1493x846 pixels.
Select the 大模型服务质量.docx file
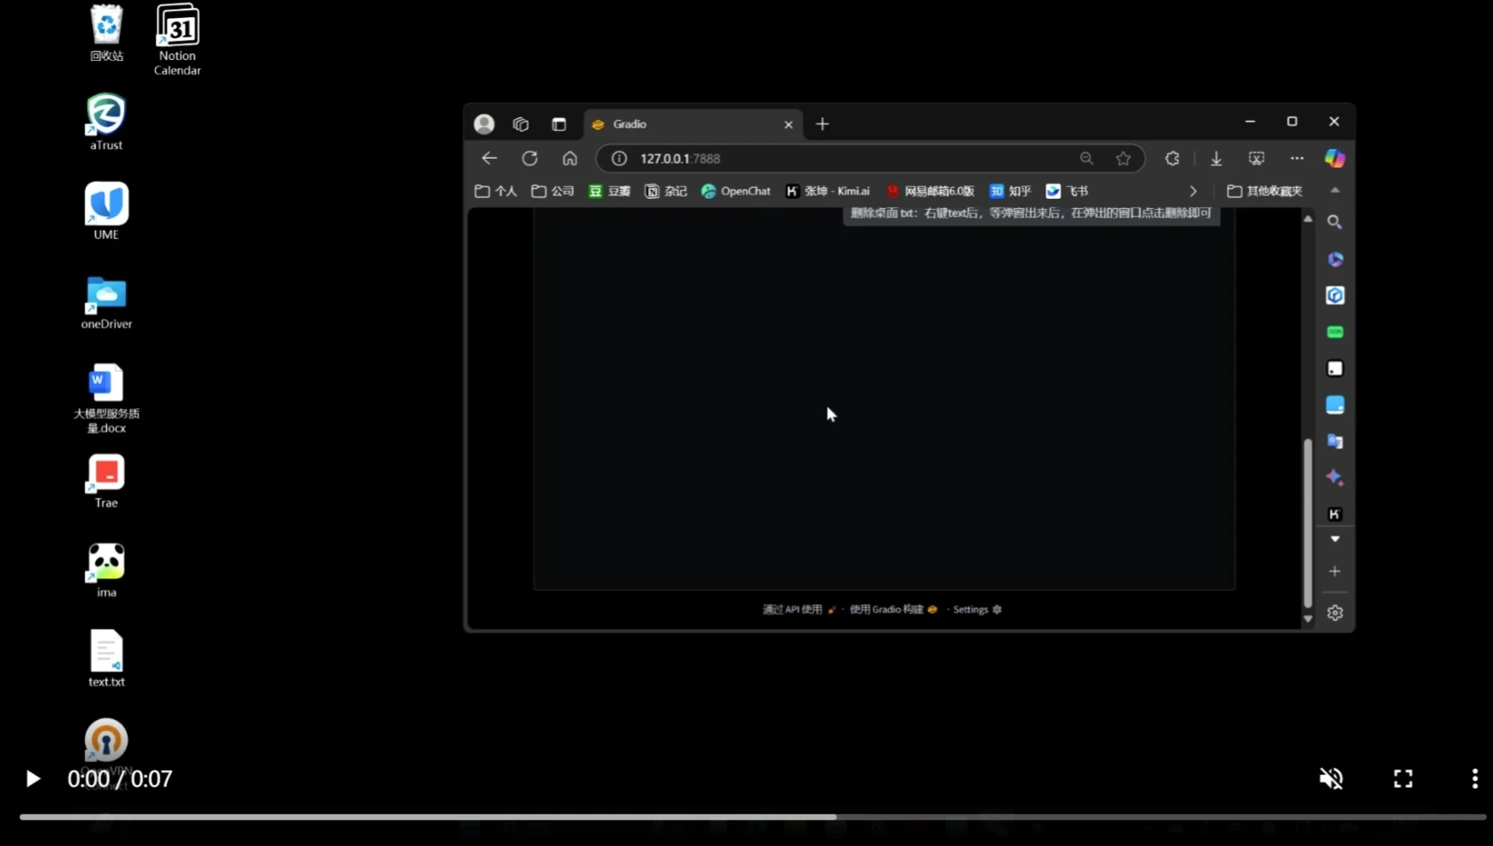106,399
